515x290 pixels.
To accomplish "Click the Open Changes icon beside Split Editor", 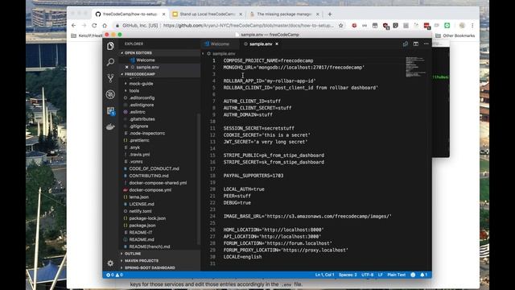I will (406, 43).
